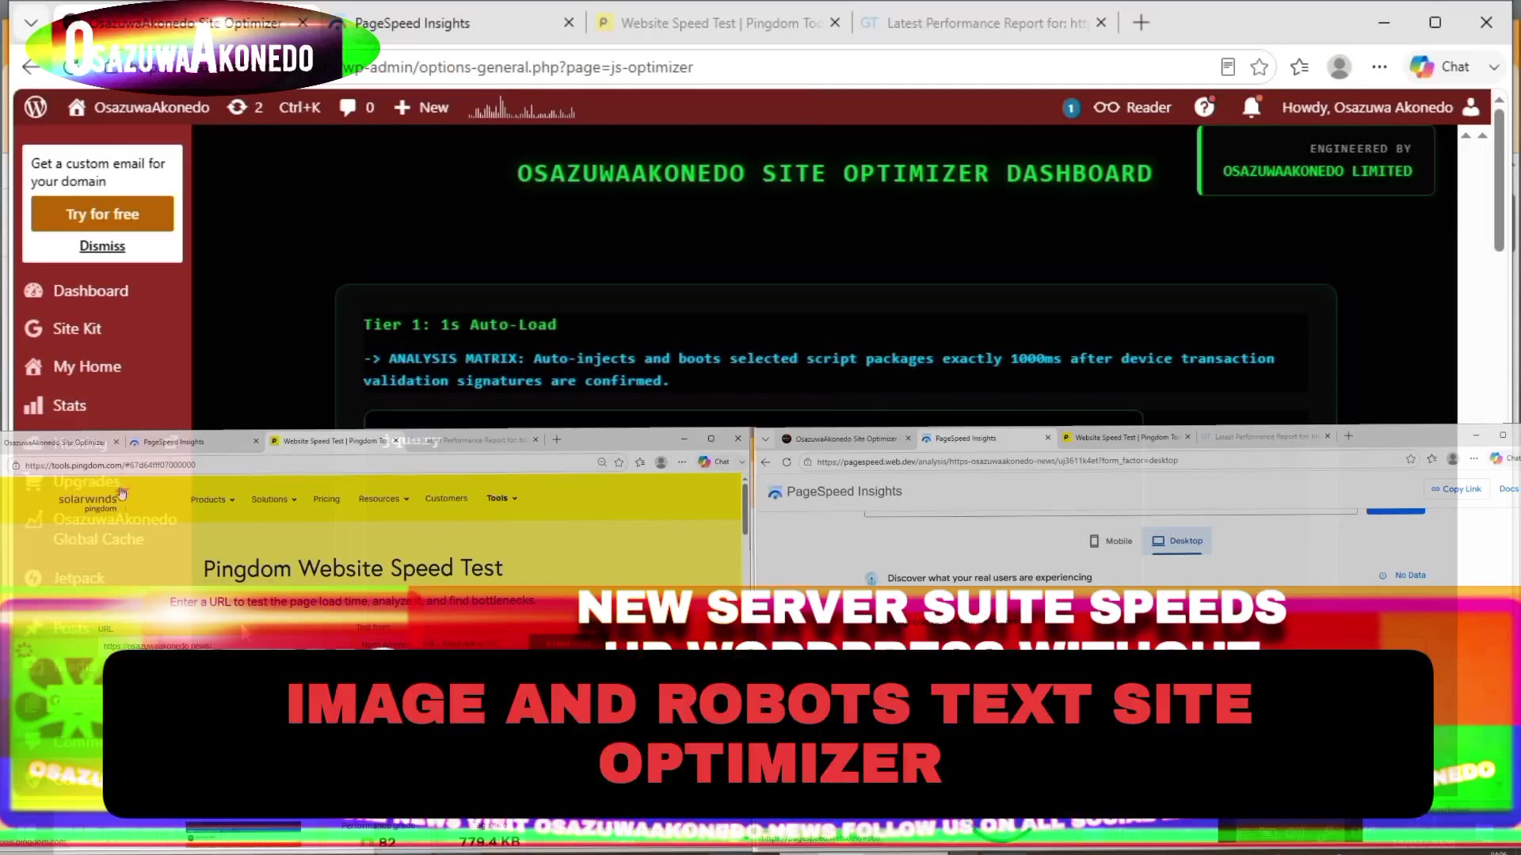The image size is (1521, 855).
Task: Close Website Speed Test tab in main browser
Action: pyautogui.click(x=834, y=23)
